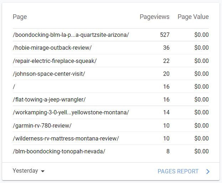Viewport: 222px width, 183px height.
Task: Open the /repair-electric-fireplace-squeak/ page row
Action: pos(55,61)
